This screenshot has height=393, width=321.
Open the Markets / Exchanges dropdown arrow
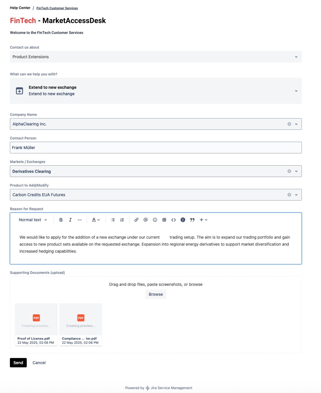tap(296, 171)
